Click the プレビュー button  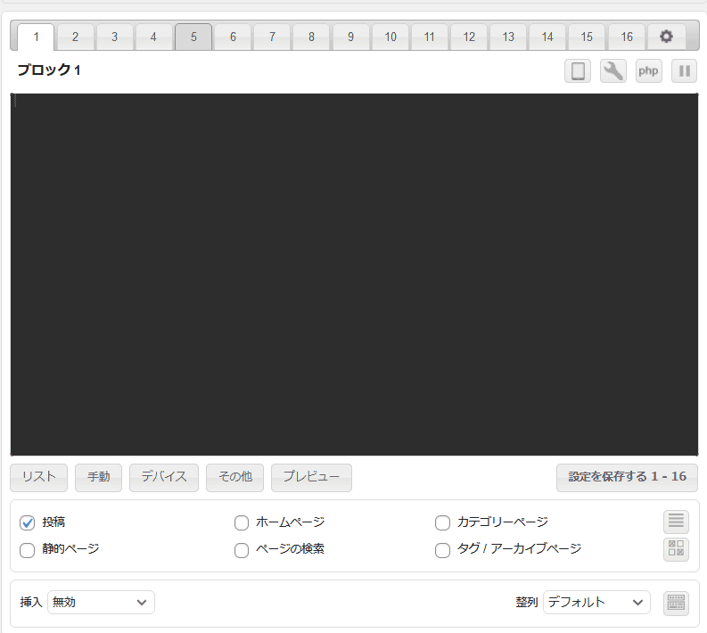[x=311, y=477]
